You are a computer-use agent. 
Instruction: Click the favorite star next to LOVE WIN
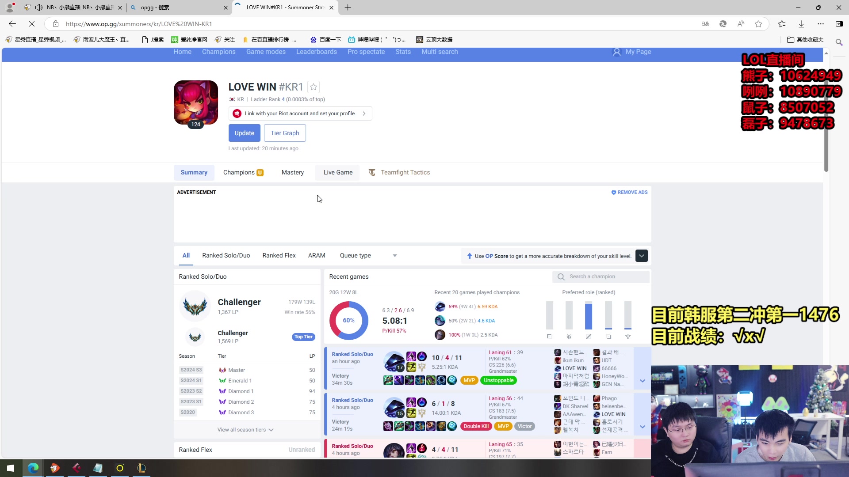coord(314,87)
